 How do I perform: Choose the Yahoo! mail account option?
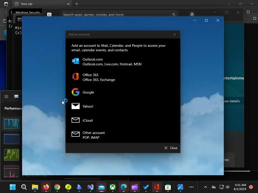click(123, 106)
